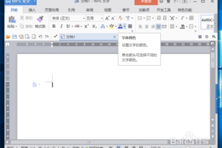Click the font color A swatch button
The height and width of the screenshot is (148, 222).
pos(120,26)
